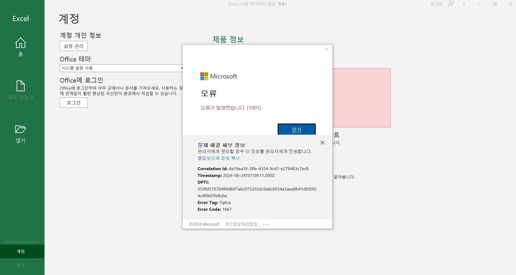Close the troubleshooting details panel

tap(322, 143)
